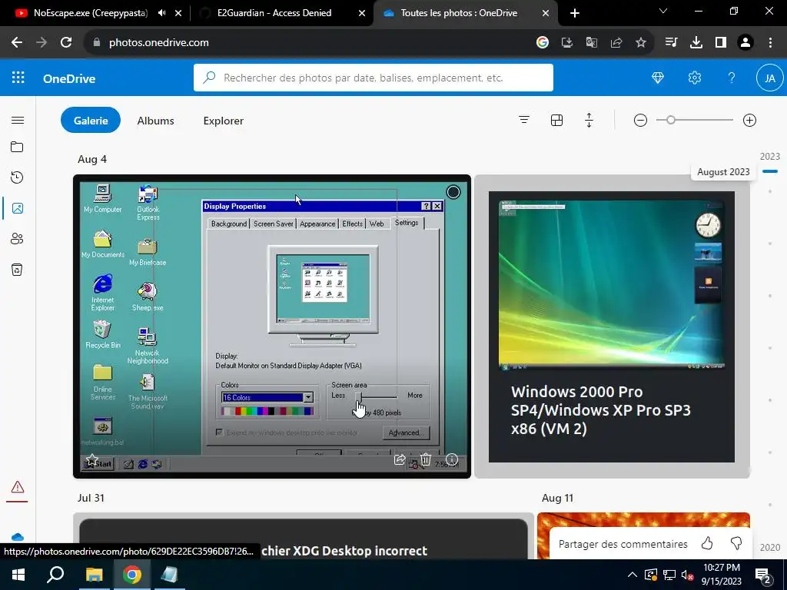This screenshot has width=787, height=590.
Task: Click the thumbs up feedback icon
Action: 707,543
